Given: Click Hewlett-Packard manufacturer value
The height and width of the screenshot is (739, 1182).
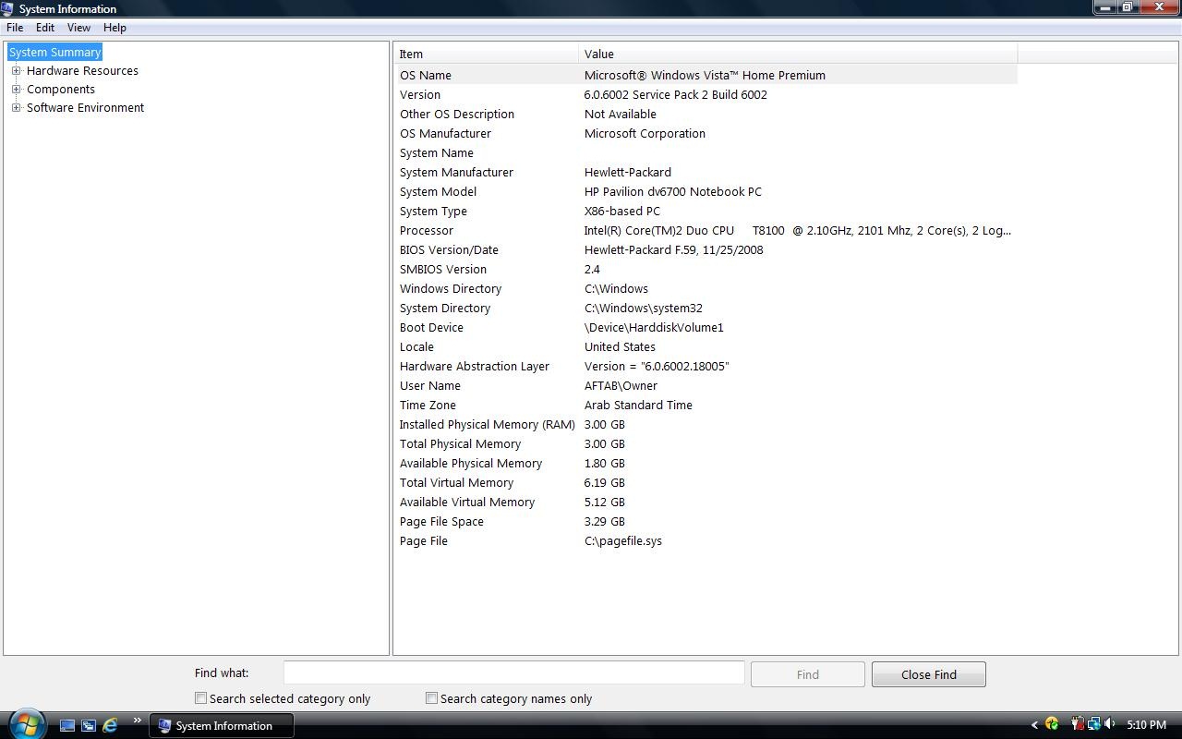Looking at the screenshot, I should coord(628,172).
